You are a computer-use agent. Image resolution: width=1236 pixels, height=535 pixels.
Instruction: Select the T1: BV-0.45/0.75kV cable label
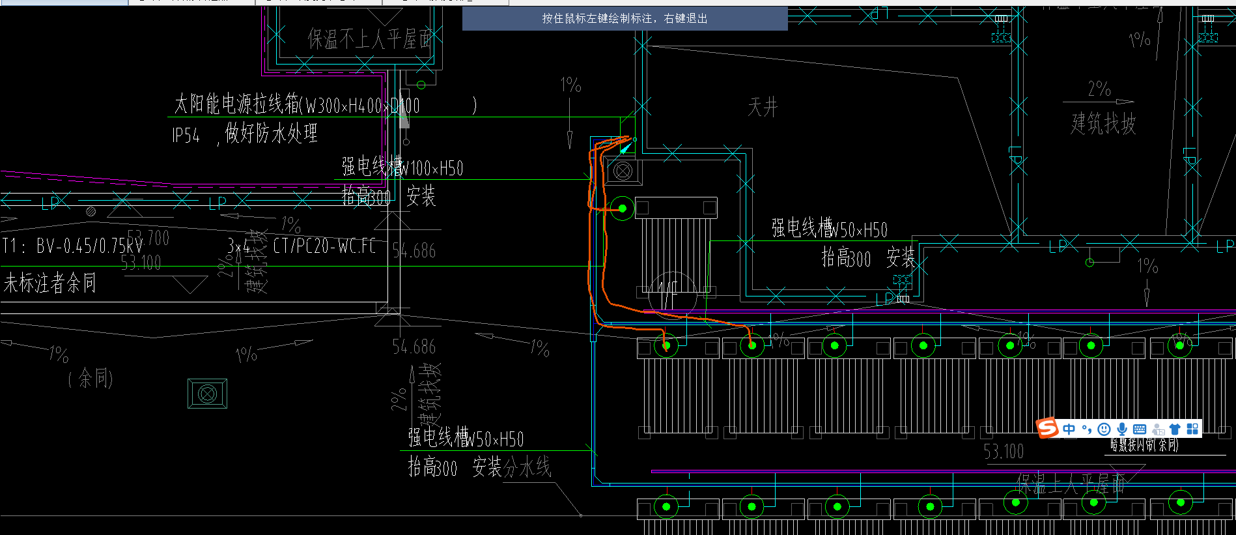click(73, 246)
